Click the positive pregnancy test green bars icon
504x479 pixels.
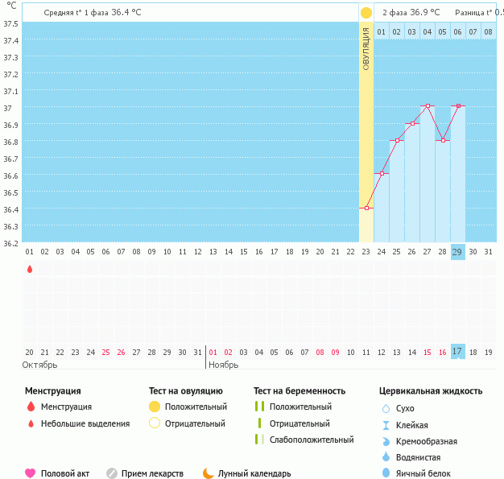coord(259,407)
